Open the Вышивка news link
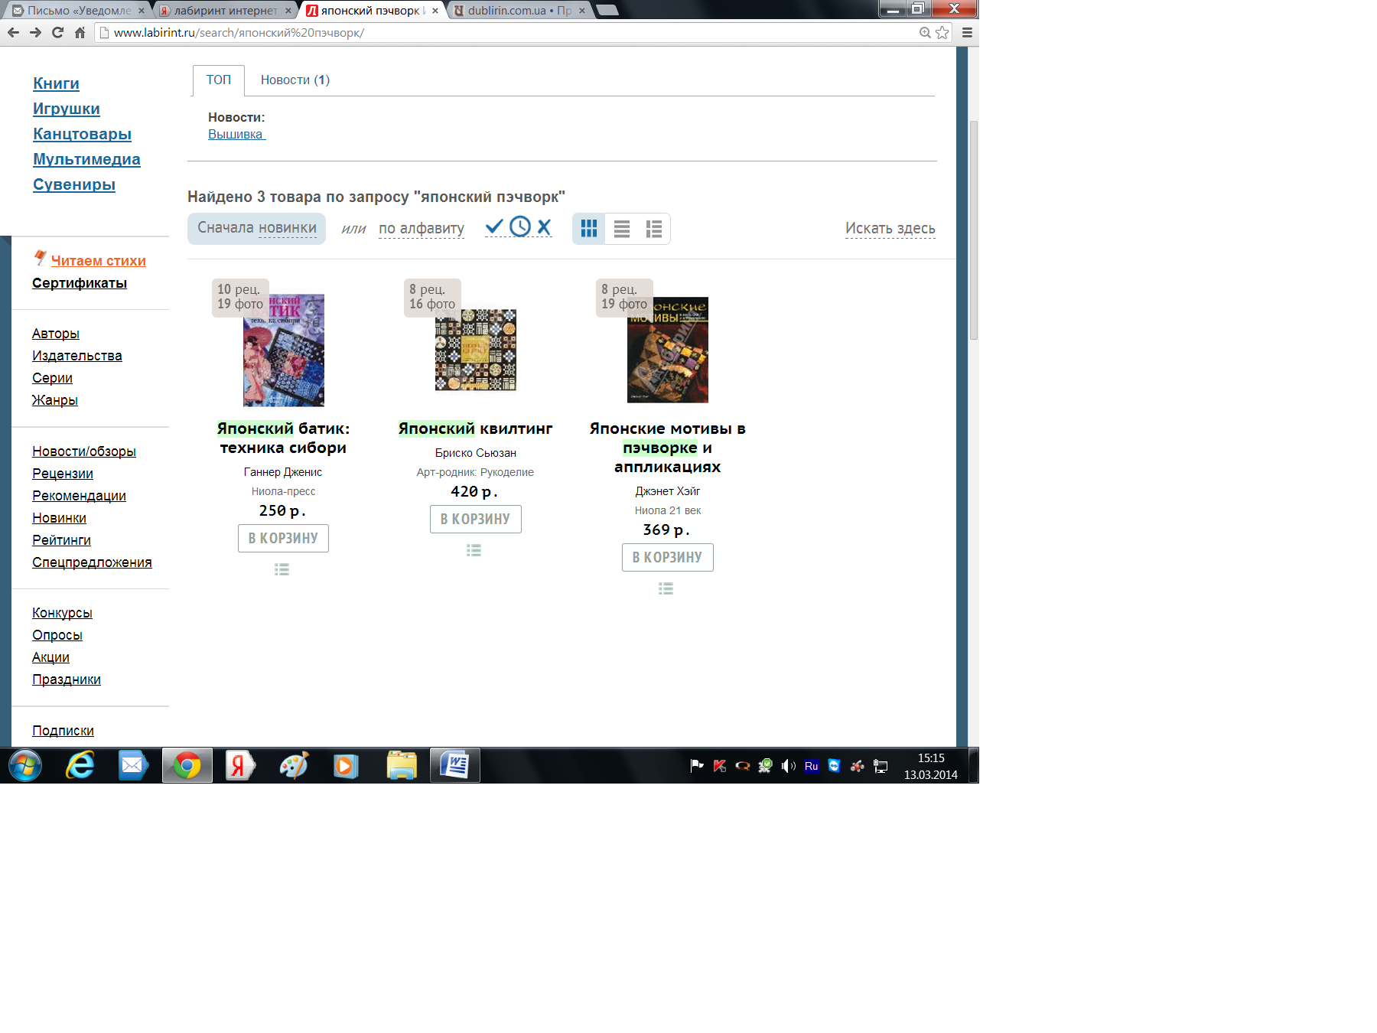The width and height of the screenshot is (1377, 1033). (236, 134)
